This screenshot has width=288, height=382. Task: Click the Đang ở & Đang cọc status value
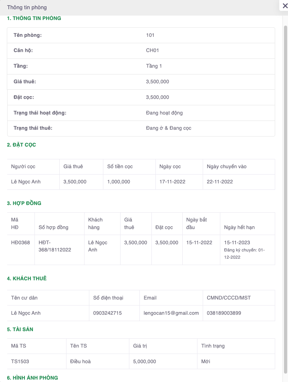[169, 129]
